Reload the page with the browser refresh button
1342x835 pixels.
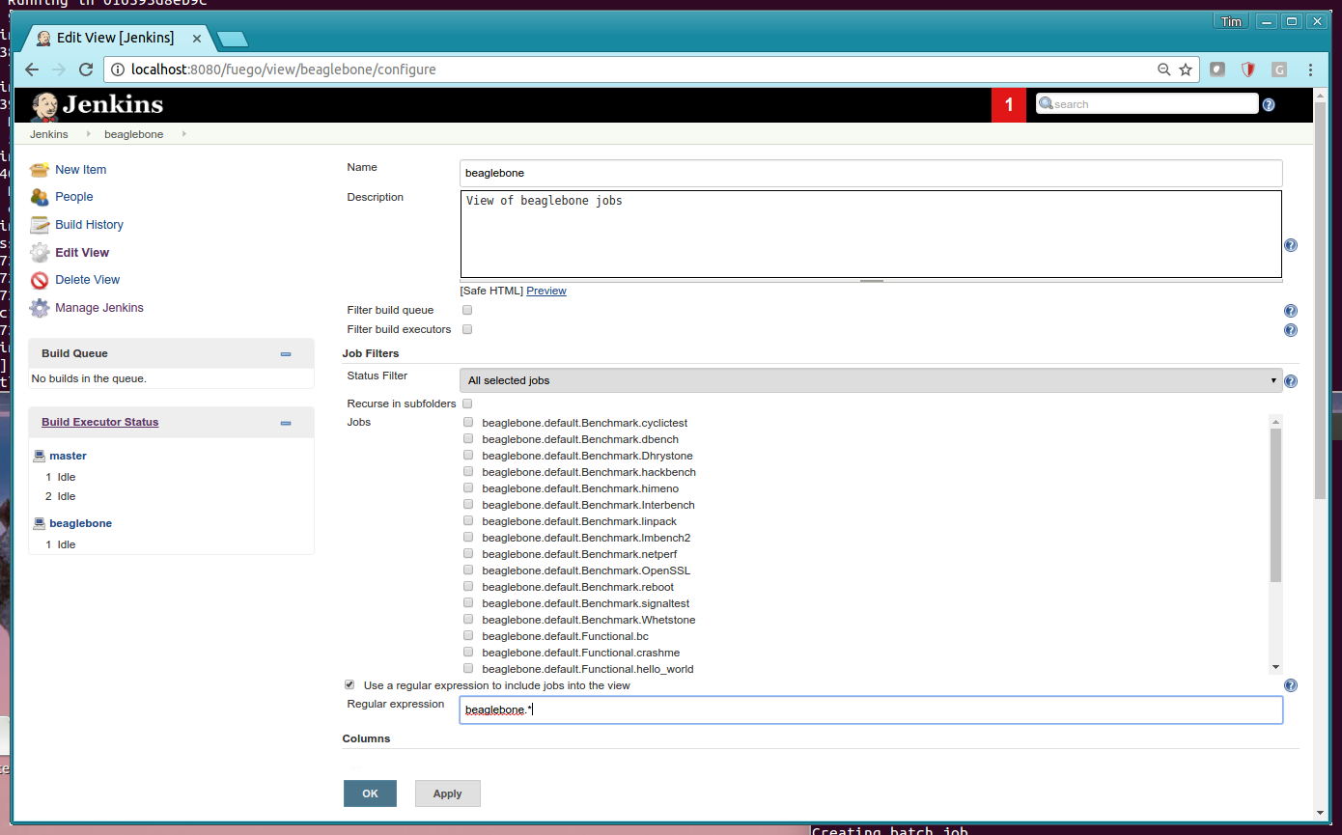click(86, 70)
